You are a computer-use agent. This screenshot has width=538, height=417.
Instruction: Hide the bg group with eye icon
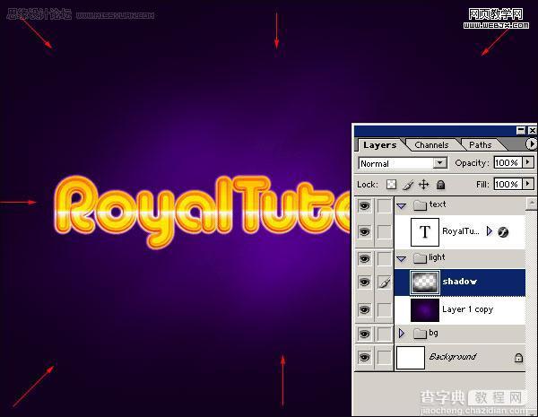pos(364,334)
